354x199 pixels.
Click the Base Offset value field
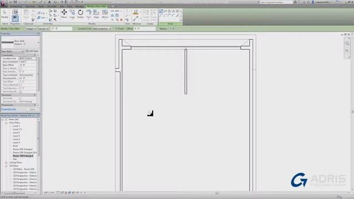click(27, 65)
